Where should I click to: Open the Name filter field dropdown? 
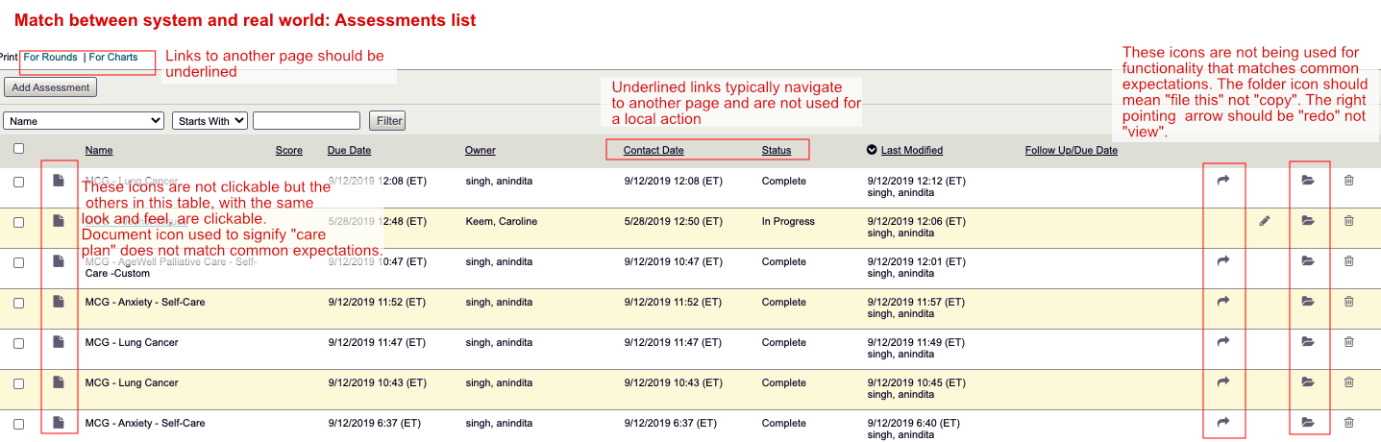(85, 121)
